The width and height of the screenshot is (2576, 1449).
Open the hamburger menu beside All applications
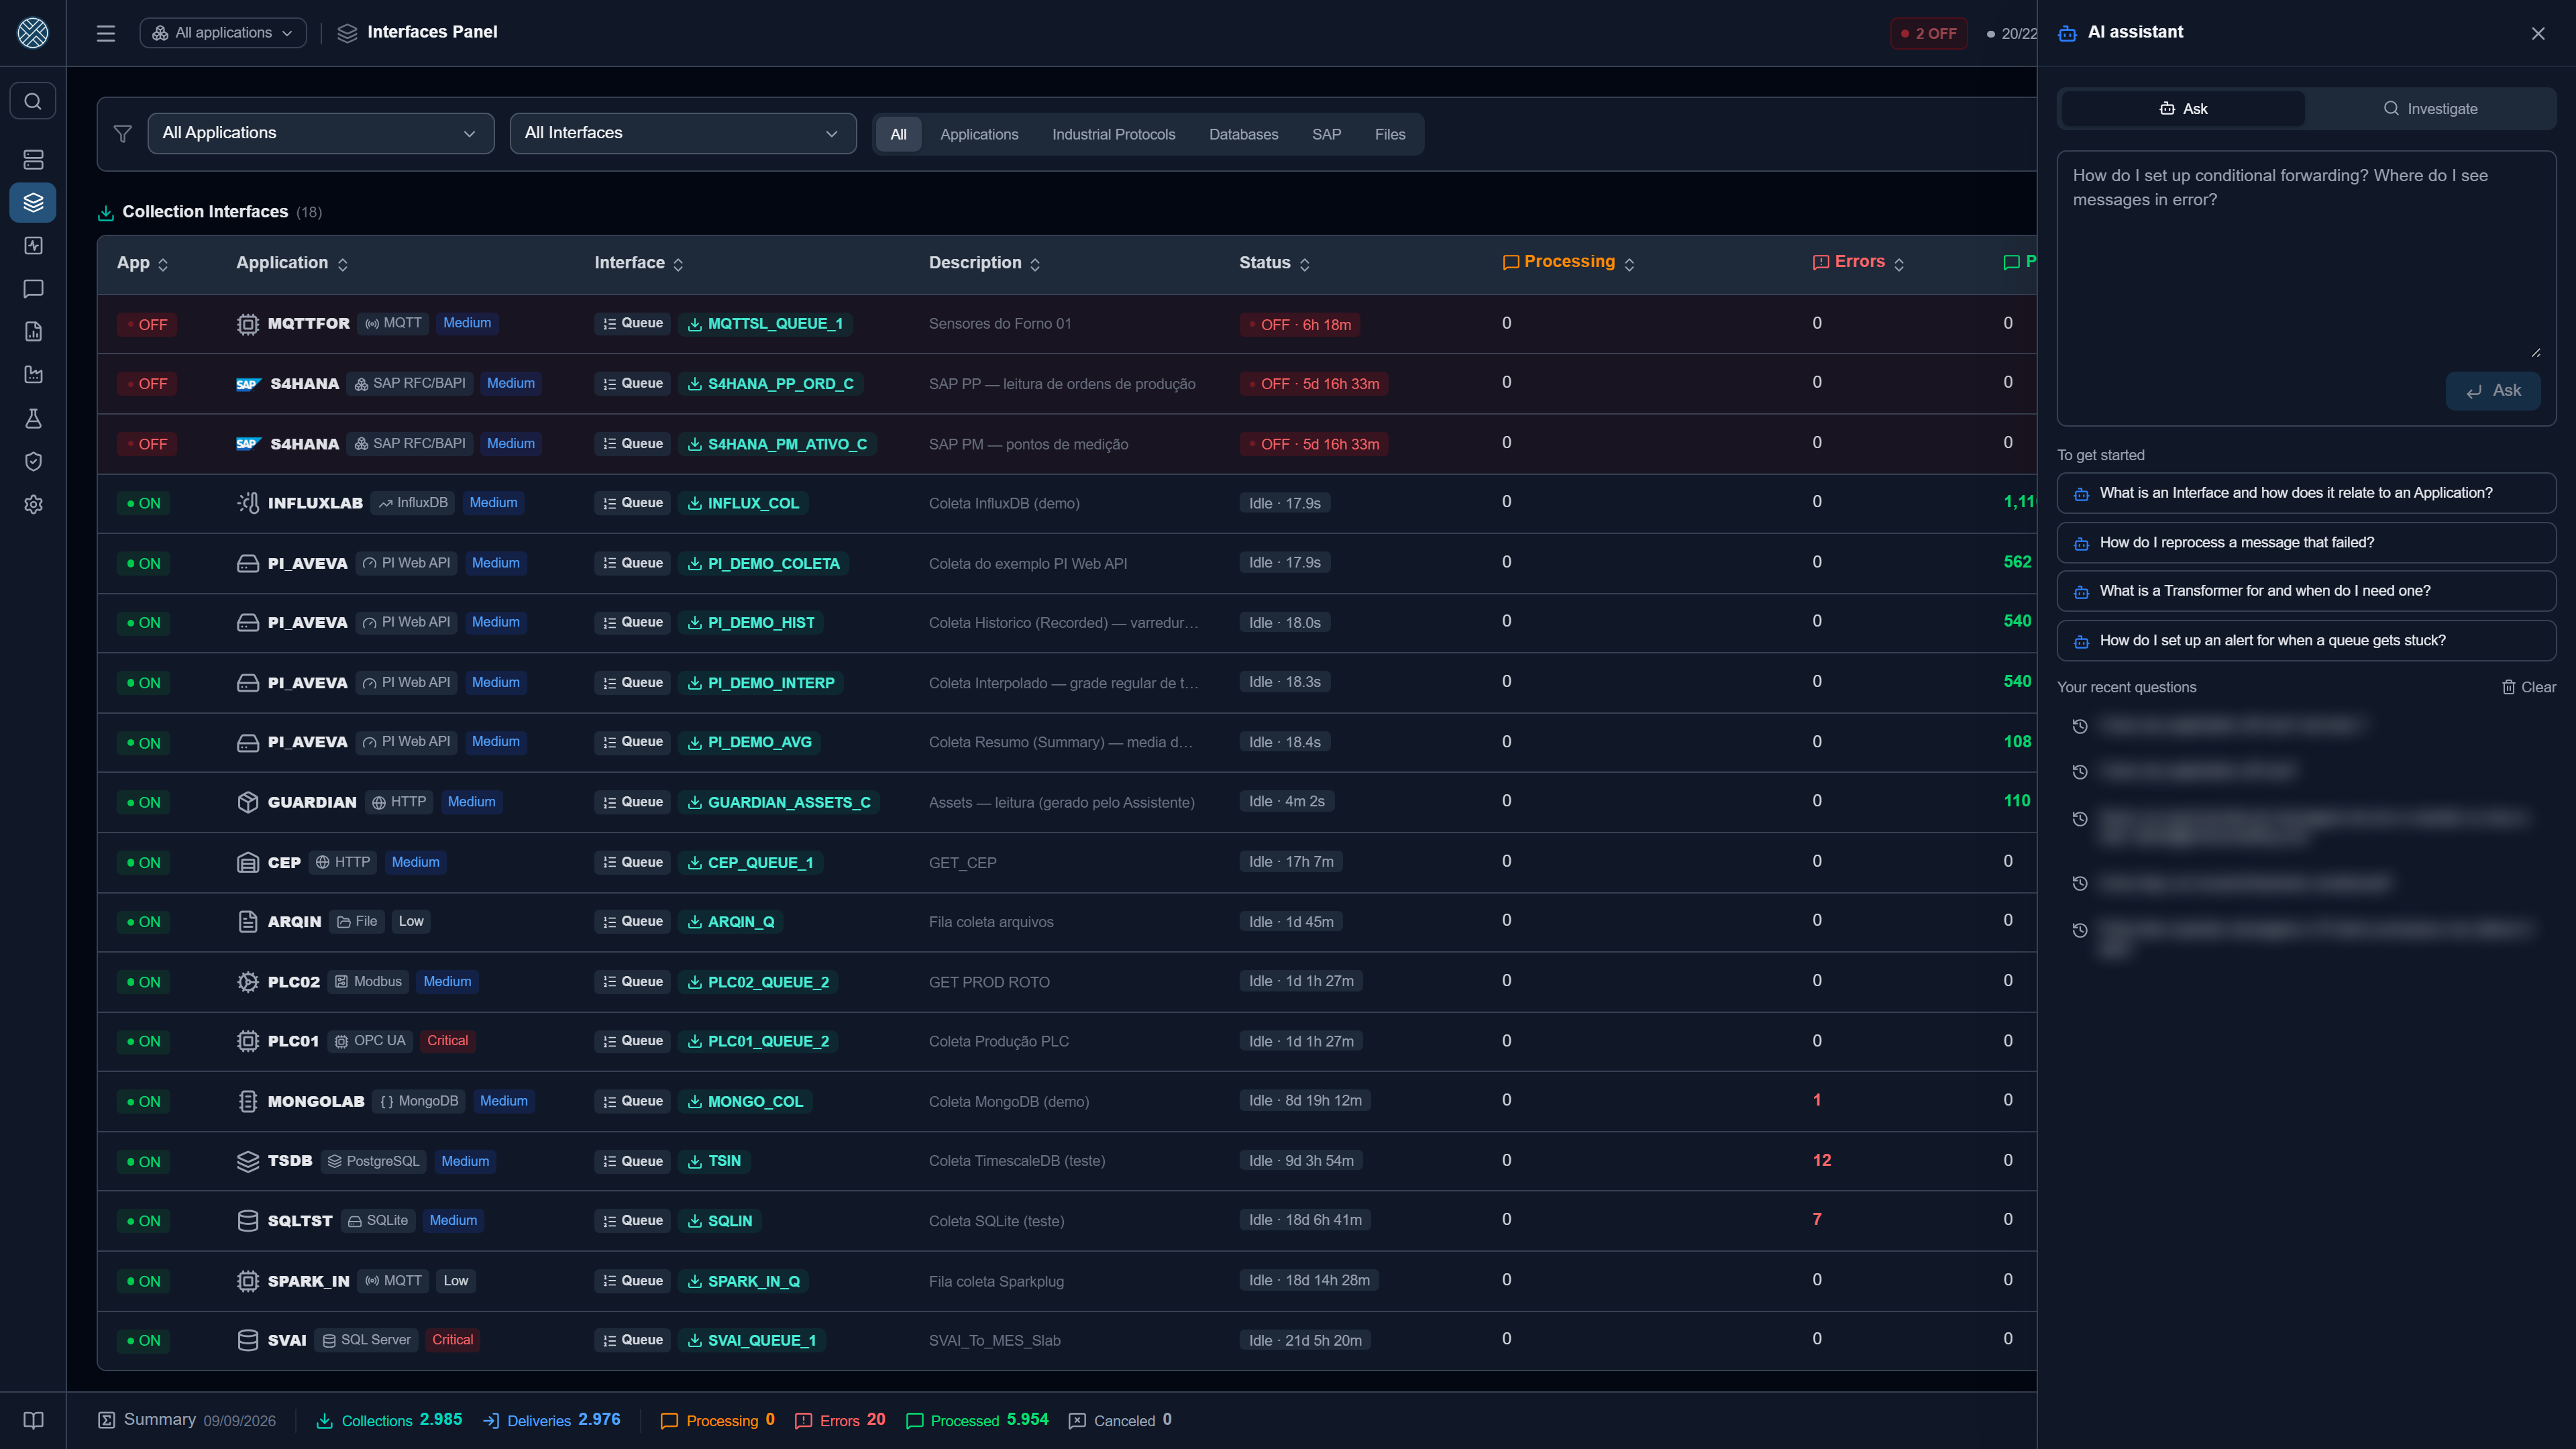(x=106, y=33)
